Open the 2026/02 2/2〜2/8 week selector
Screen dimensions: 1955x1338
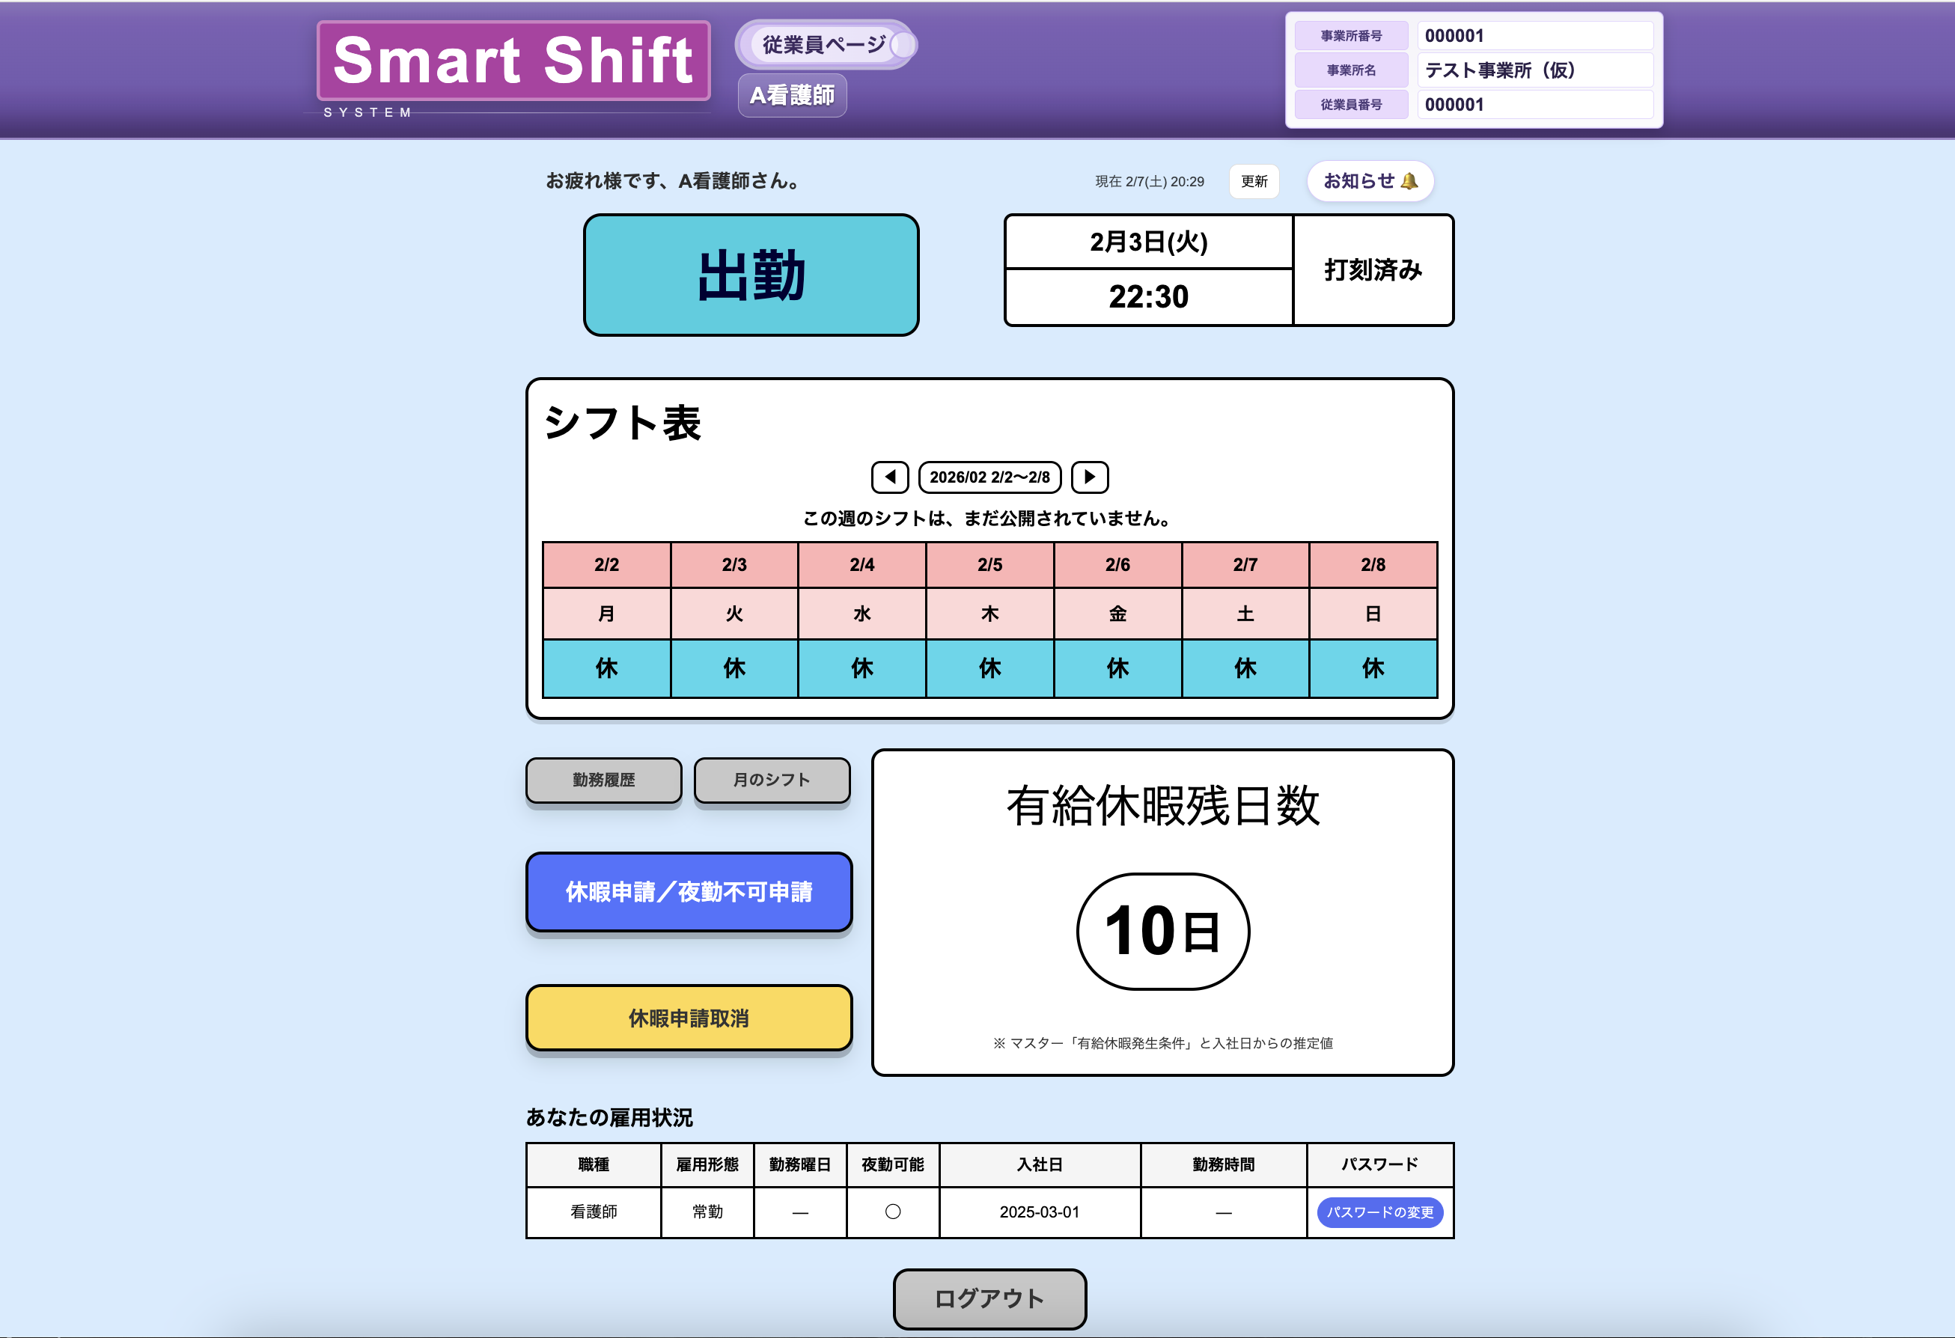(x=989, y=477)
